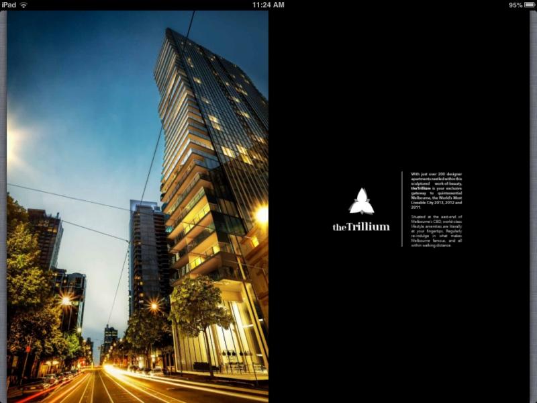Image resolution: width=537 pixels, height=403 pixels.
Task: Tap the Wi-Fi icon in status bar
Action: pyautogui.click(x=24, y=5)
